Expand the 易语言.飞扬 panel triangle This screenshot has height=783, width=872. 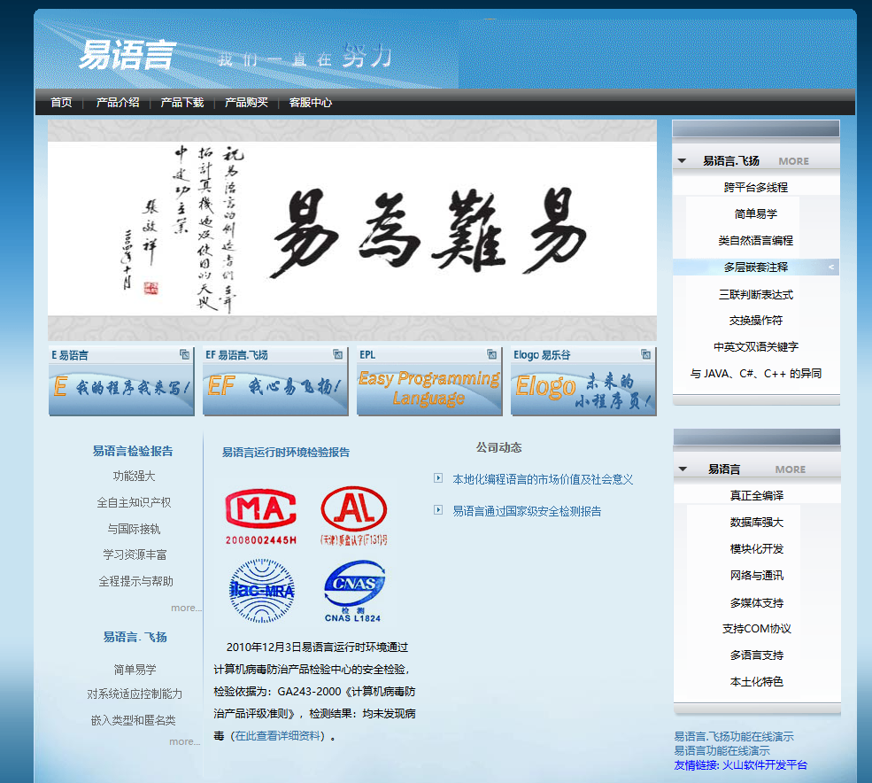pos(681,160)
